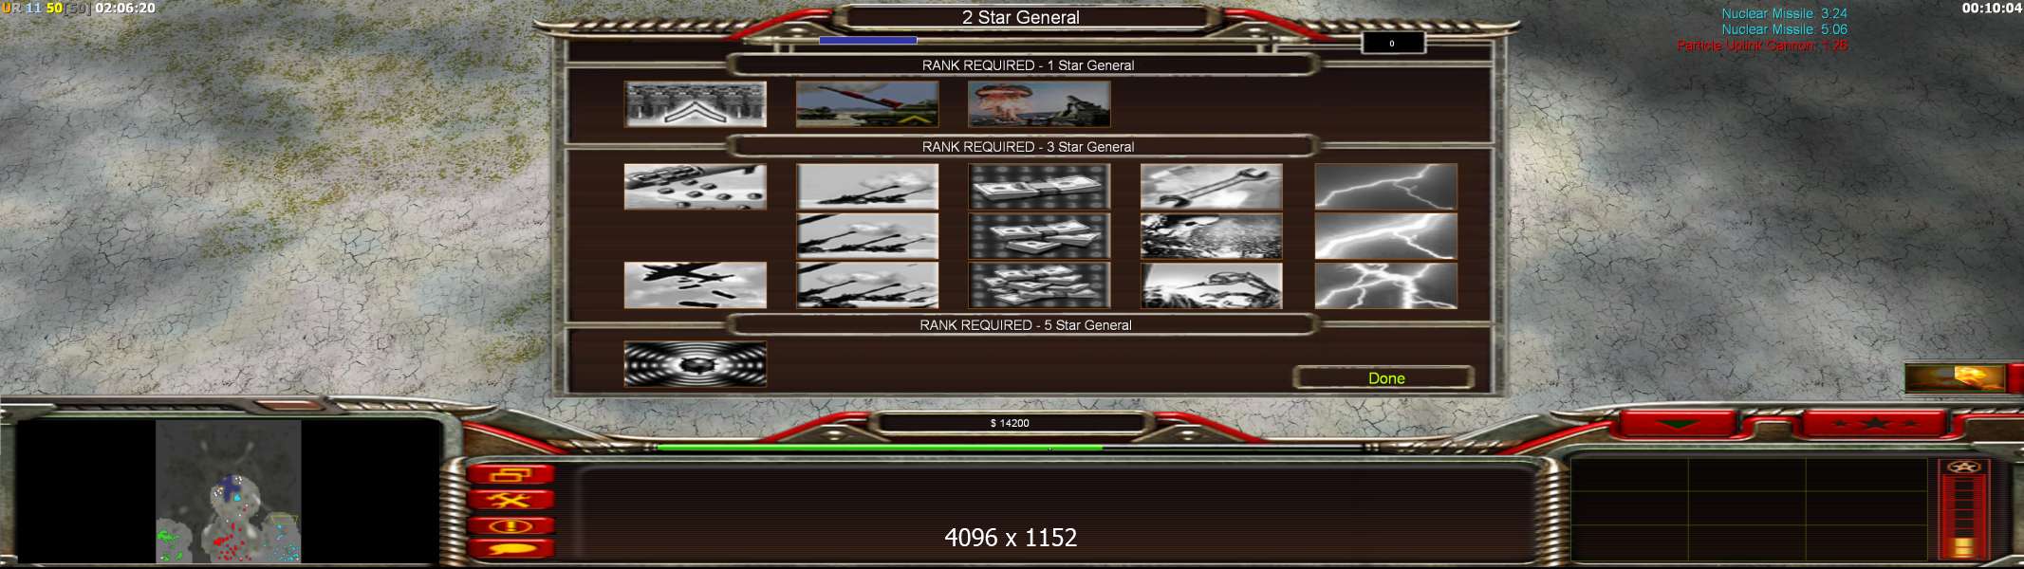Select the middle cash stack power
This screenshot has height=569, width=2024.
point(1039,236)
